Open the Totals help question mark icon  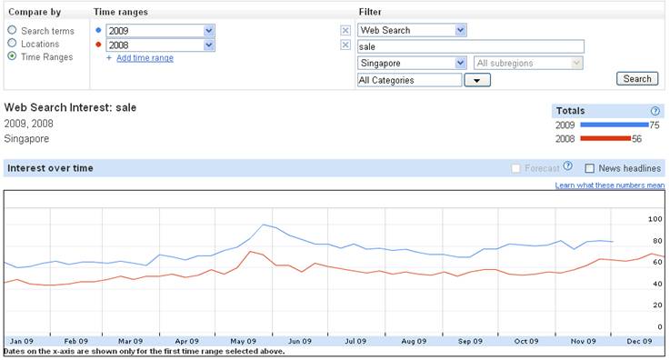click(655, 111)
